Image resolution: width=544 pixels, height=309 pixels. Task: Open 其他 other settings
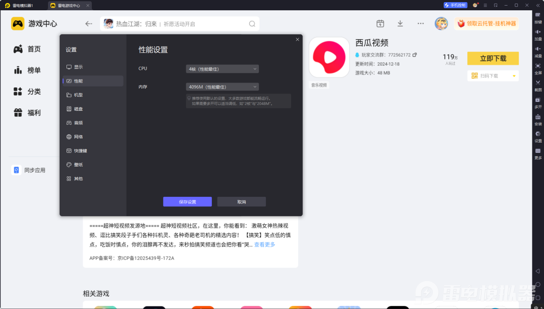click(93, 178)
